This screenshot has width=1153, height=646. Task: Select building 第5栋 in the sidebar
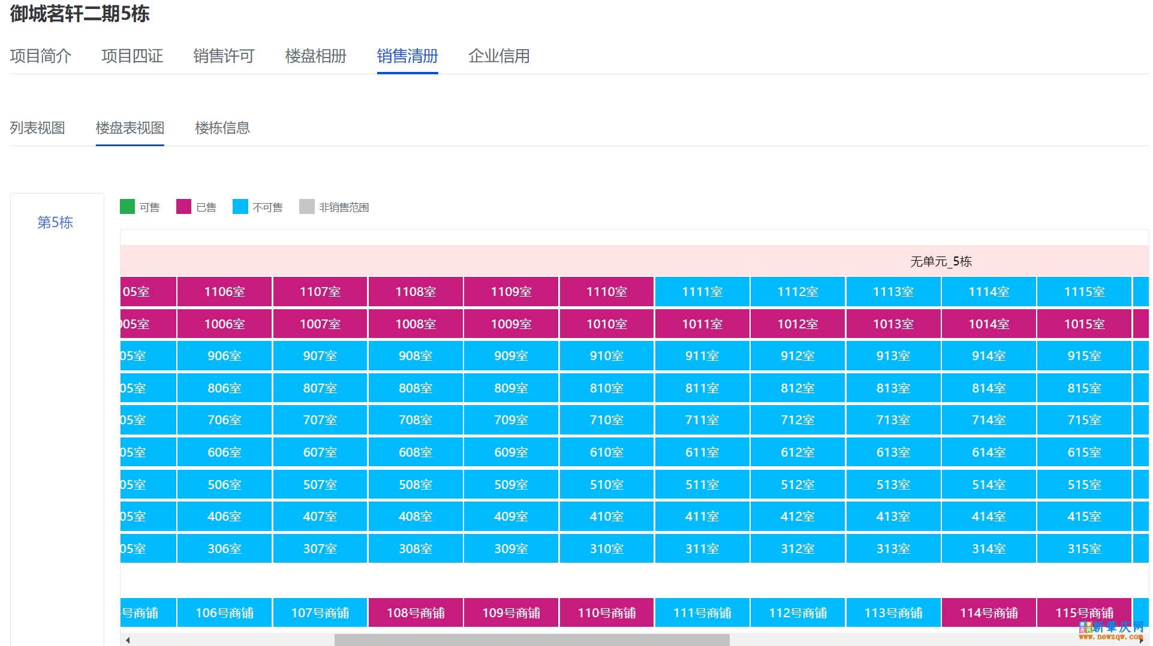click(55, 222)
